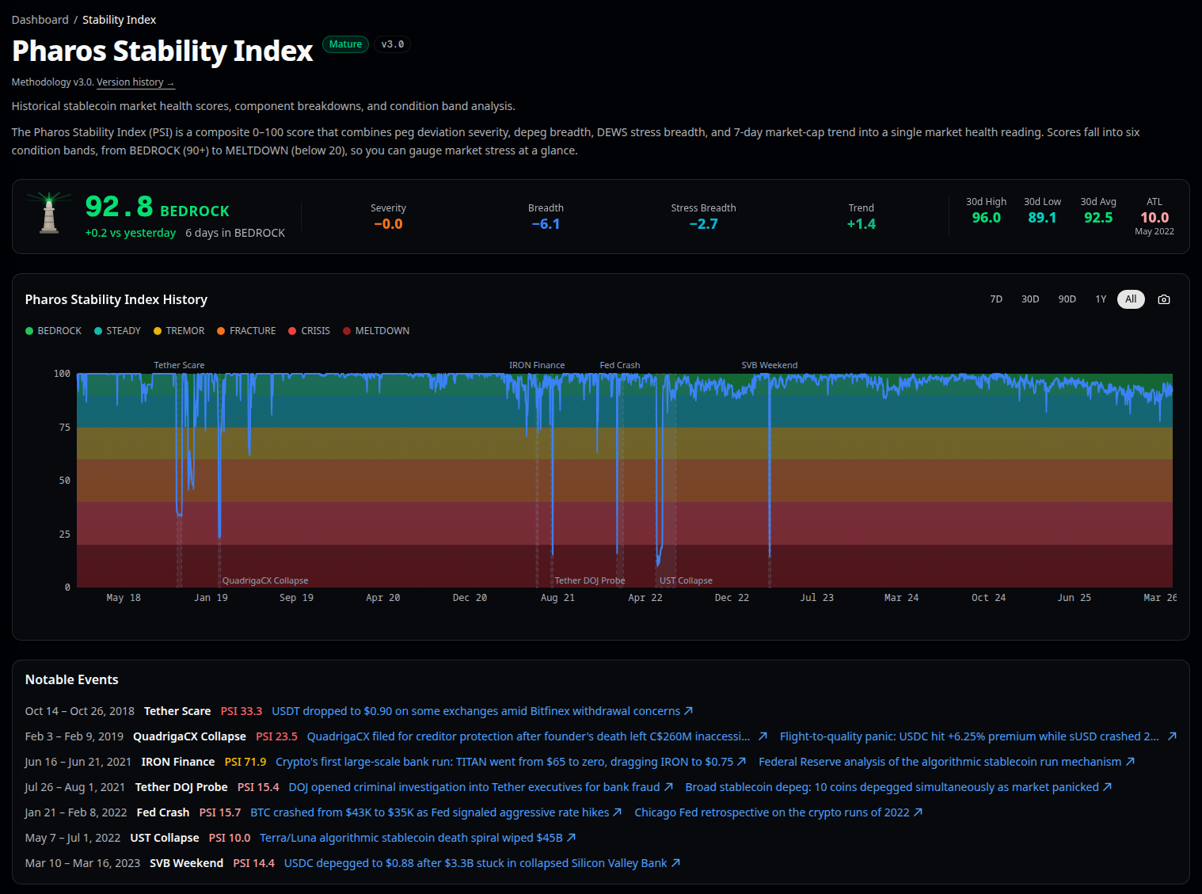
Task: Open the Fed Crash BTC crash article arrow
Action: [616, 812]
